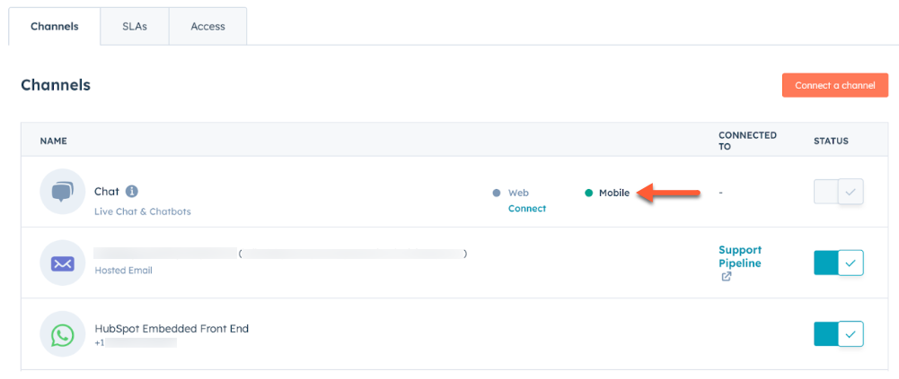Toggle HubSpot Embedded Front End status switch

(839, 334)
